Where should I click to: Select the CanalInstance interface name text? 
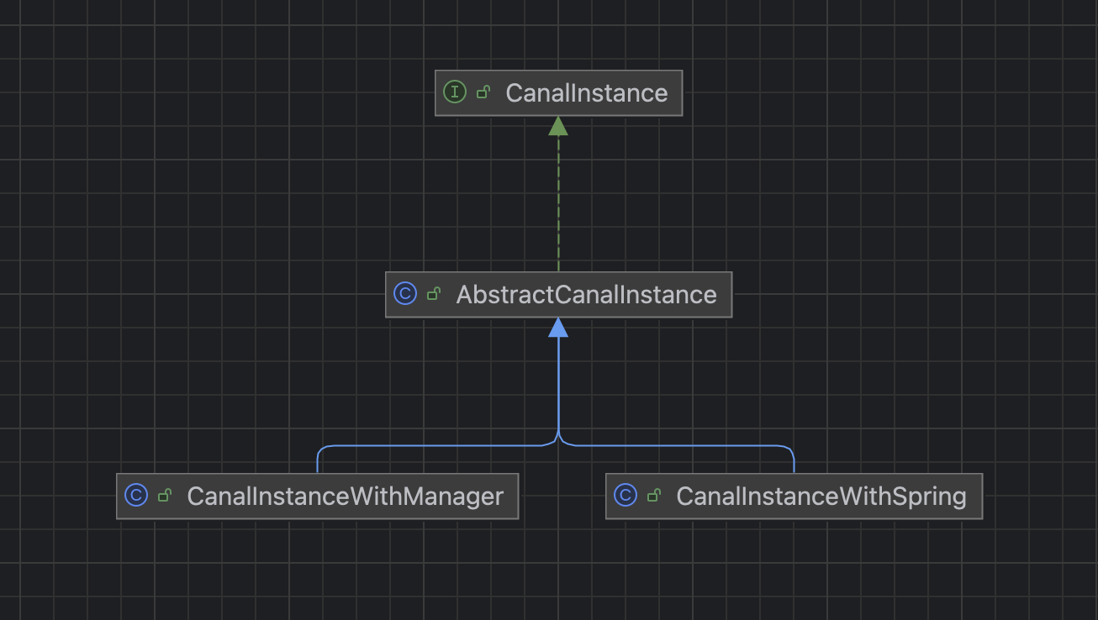pos(586,92)
